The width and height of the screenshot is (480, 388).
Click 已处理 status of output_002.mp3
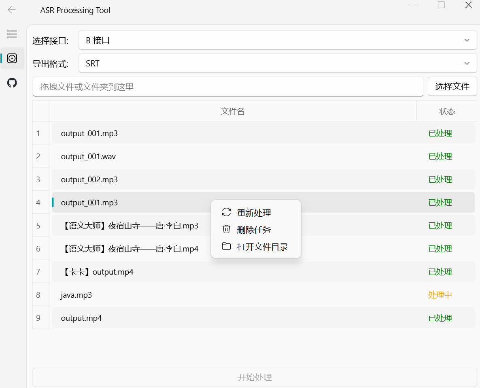coord(440,179)
